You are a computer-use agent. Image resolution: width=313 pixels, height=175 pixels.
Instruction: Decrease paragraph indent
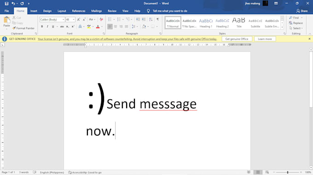point(138,19)
